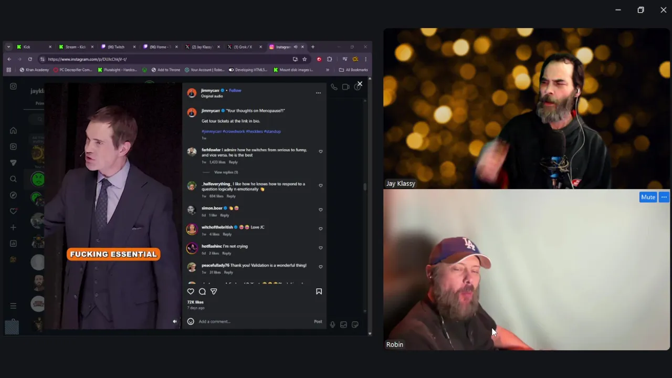
Task: Expand View replies under ferhfowler's comment
Action: tap(226, 172)
